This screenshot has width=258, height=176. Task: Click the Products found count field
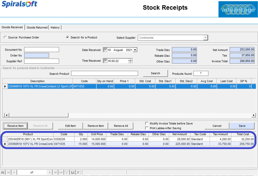point(201,73)
